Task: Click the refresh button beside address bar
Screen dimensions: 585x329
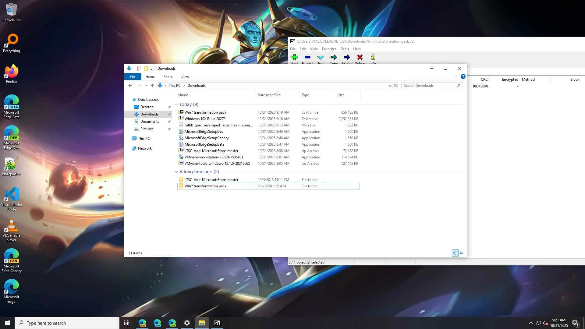Action: [395, 86]
